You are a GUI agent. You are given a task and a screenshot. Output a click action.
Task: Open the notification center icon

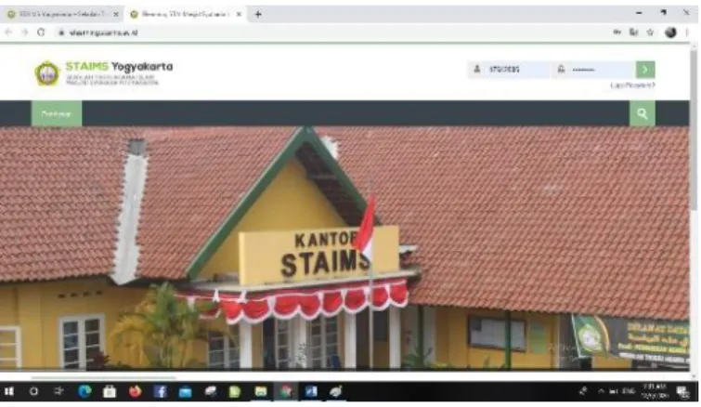(682, 392)
